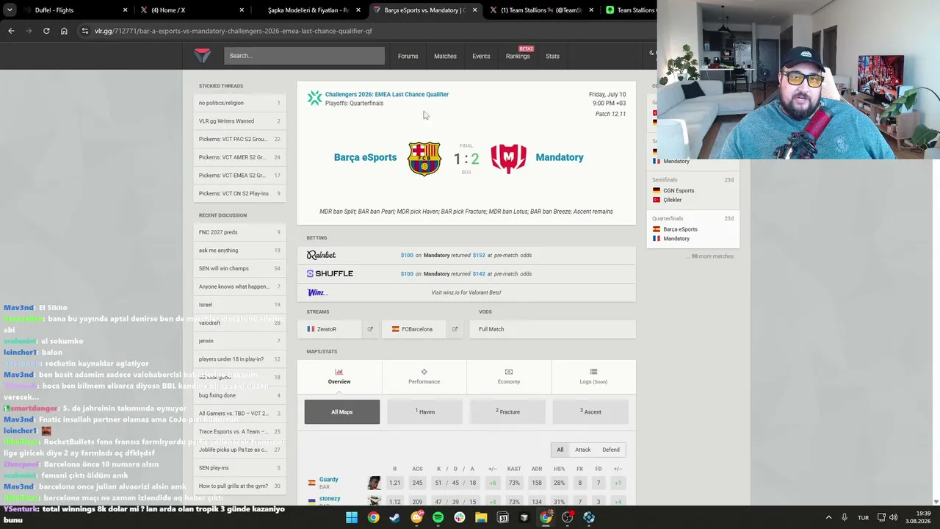This screenshot has width=940, height=529.
Task: Expand the browser tab search dropdown
Action: (x=11, y=10)
